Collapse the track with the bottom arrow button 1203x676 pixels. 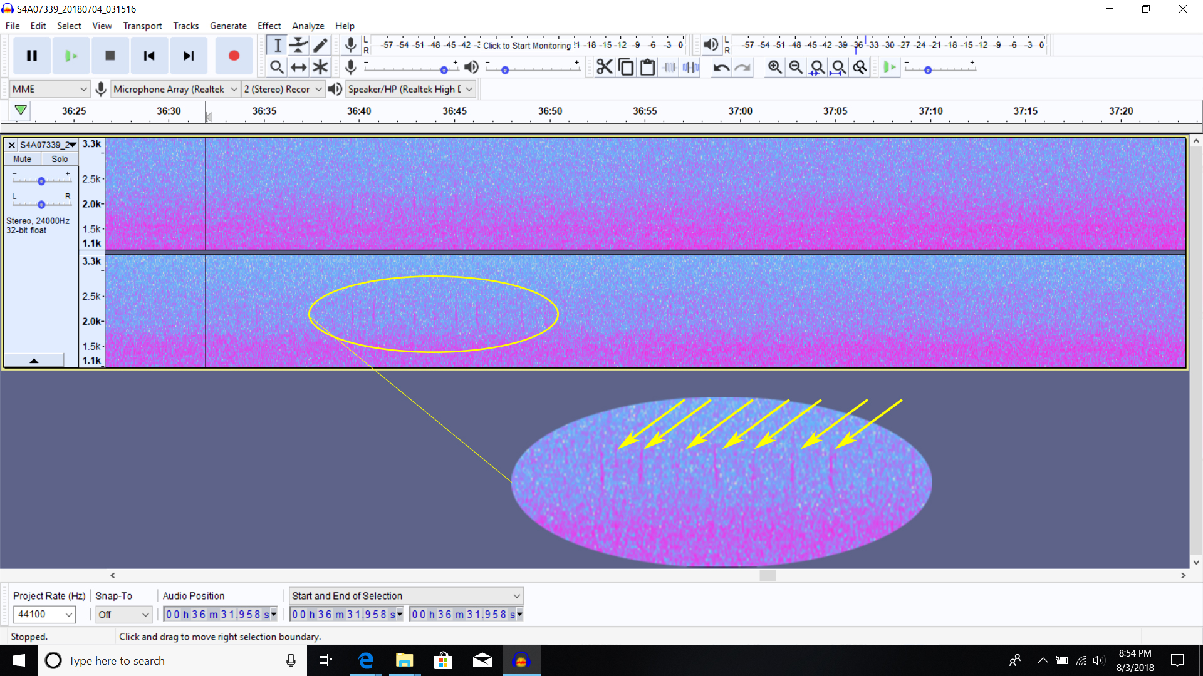34,361
